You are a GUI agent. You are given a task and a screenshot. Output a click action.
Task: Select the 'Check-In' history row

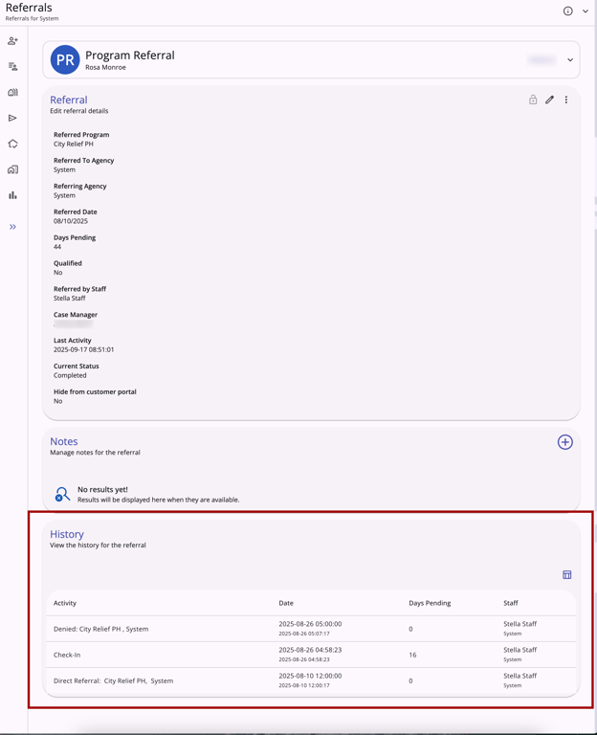point(311,655)
